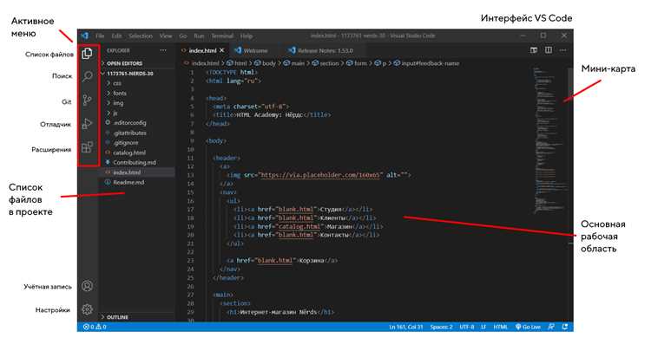651x344 pixels.
Task: Click catalog.html link on the Магазин line
Action: pyautogui.click(x=300, y=226)
